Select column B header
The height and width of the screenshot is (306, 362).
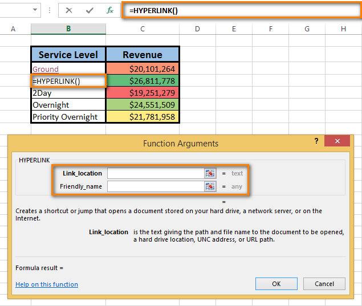point(68,28)
